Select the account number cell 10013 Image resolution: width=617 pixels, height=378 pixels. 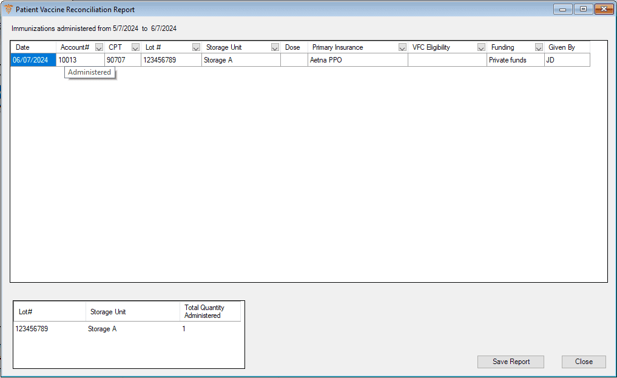pos(80,60)
